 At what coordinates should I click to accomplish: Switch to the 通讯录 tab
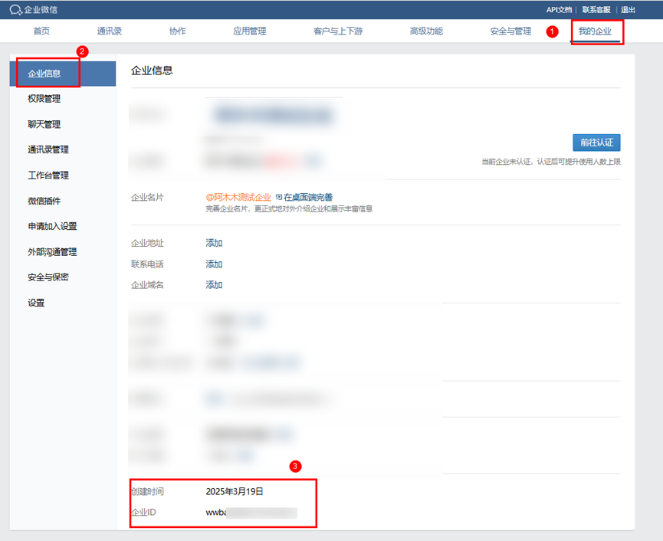point(110,31)
